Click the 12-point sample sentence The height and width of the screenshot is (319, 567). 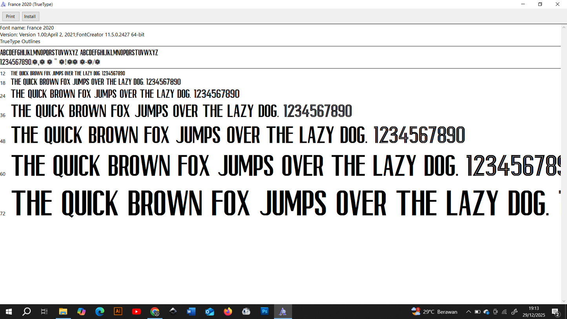(x=68, y=73)
